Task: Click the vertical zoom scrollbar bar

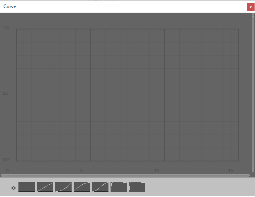Action: 253,92
